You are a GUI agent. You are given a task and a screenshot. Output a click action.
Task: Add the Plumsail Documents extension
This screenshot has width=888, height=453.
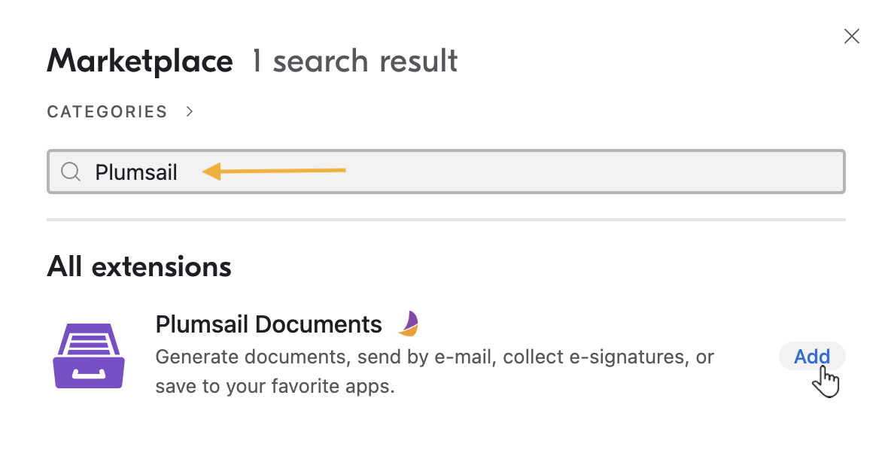[x=811, y=356]
